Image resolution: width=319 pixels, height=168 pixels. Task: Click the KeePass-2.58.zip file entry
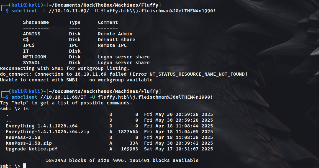point(29,143)
